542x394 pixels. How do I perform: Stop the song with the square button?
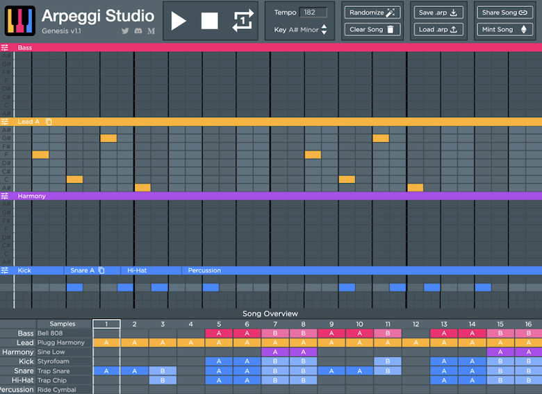209,21
